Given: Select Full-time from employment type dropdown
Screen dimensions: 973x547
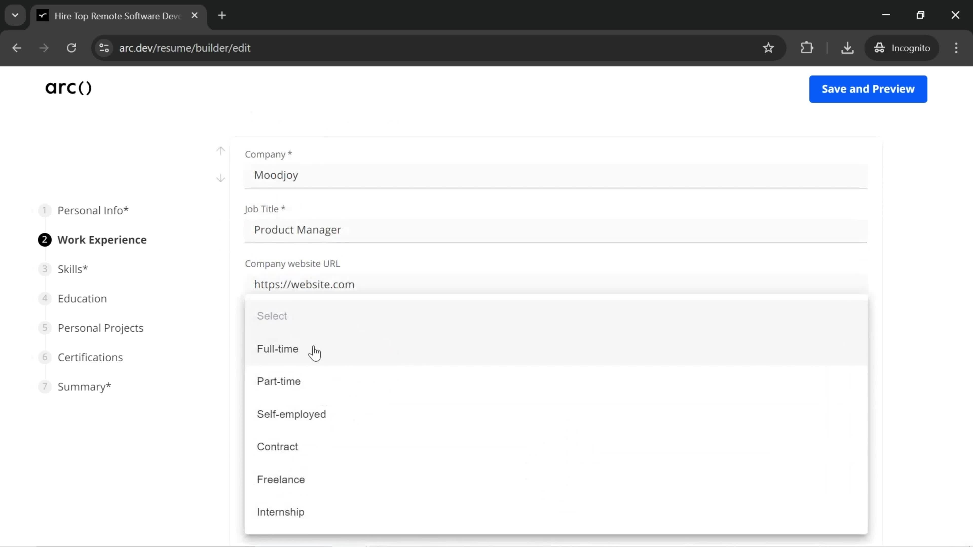Looking at the screenshot, I should [278, 348].
